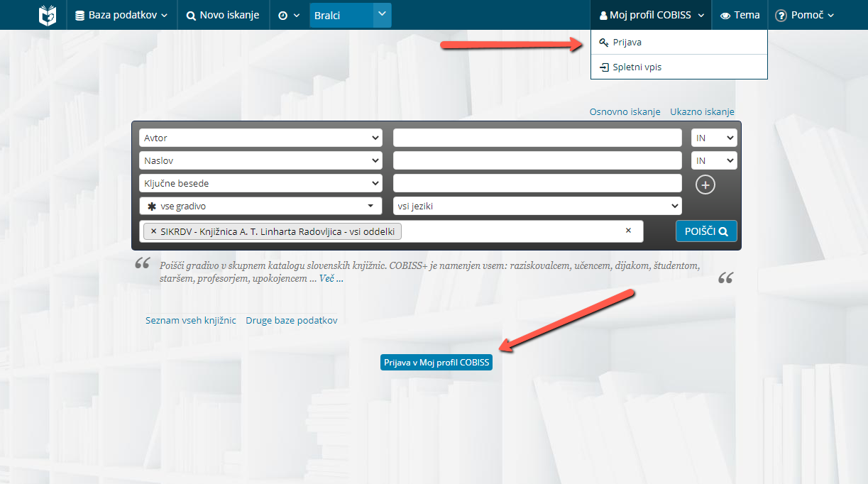Click the Ključne besede text field

[x=537, y=183]
